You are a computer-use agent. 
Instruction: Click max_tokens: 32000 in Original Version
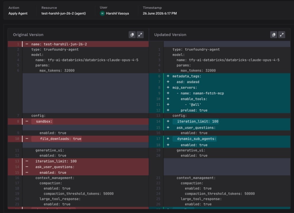57,71
